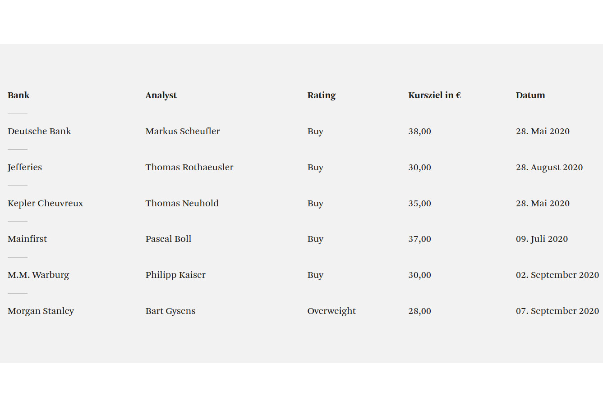Click analyst name Markus Scheufler
The height and width of the screenshot is (400, 603).
[183, 131]
